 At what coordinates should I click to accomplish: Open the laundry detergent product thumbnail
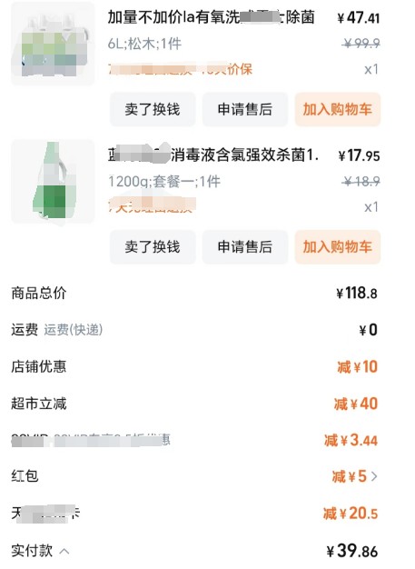pyautogui.click(x=53, y=44)
